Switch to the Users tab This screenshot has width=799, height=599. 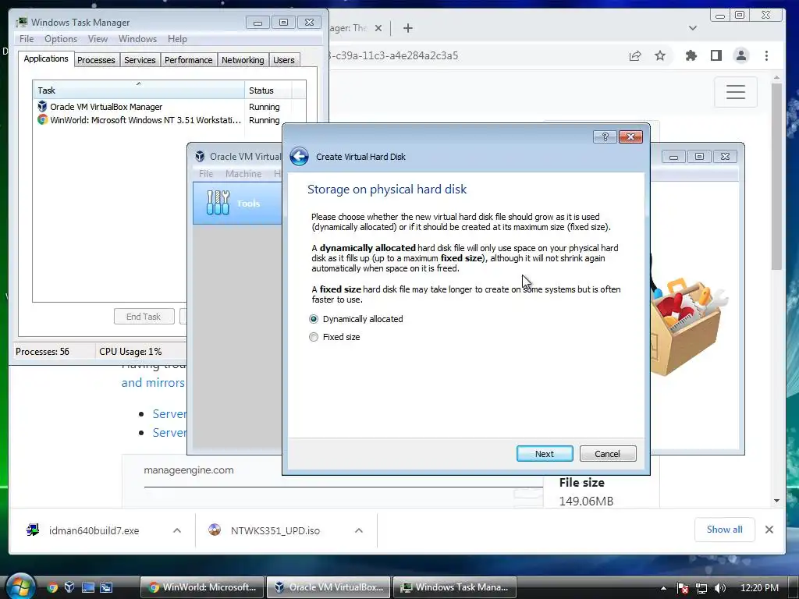point(284,60)
